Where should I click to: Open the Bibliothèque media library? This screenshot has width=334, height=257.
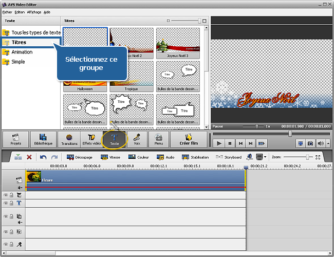pos(43,139)
